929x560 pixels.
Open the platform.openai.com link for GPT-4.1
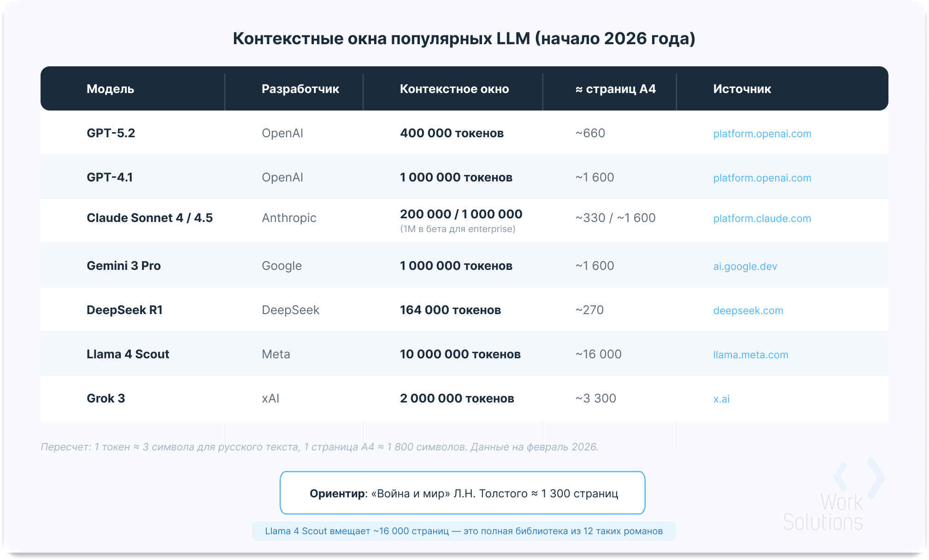[762, 177]
